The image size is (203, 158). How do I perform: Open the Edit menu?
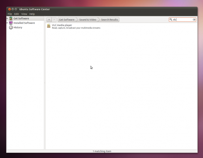pos(17,14)
